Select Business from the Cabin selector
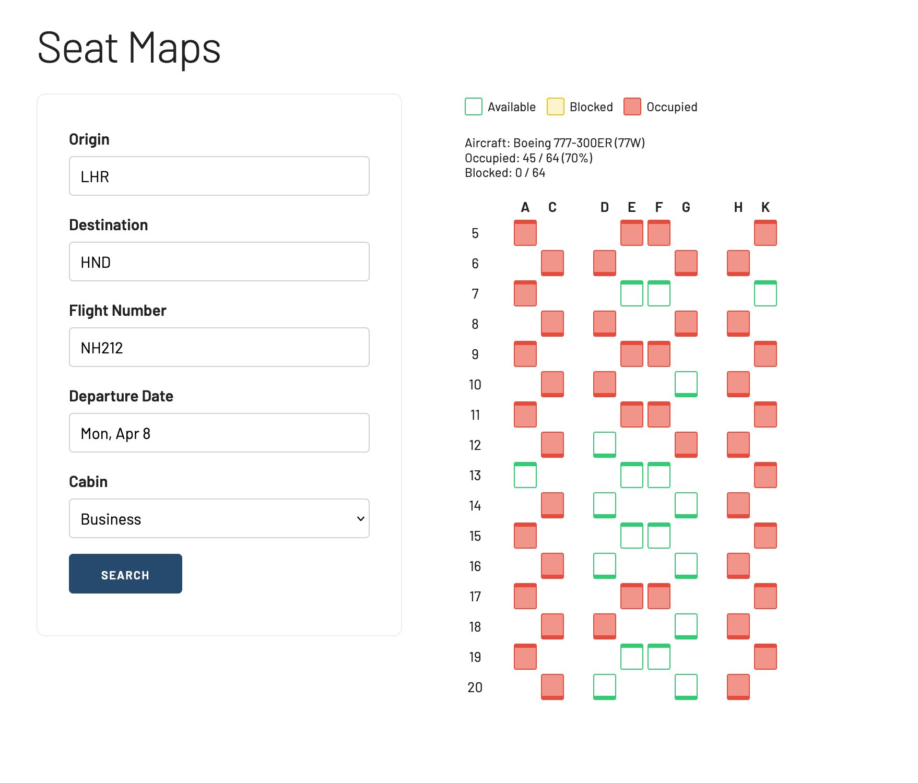918x783 pixels. [x=219, y=518]
